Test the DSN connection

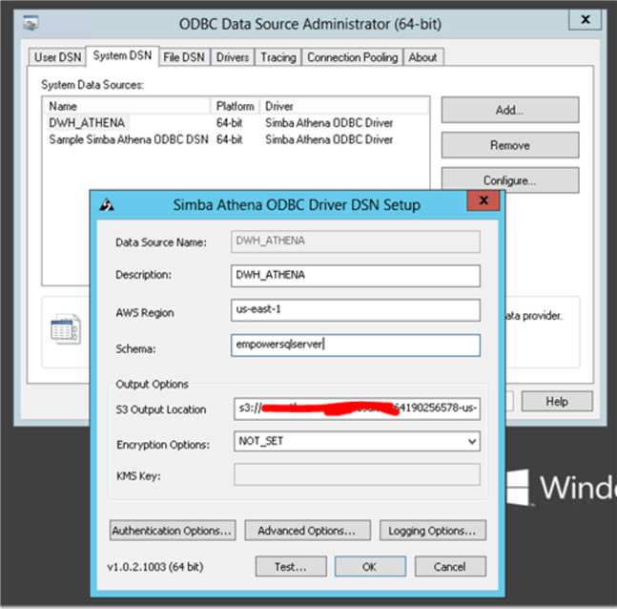click(291, 566)
